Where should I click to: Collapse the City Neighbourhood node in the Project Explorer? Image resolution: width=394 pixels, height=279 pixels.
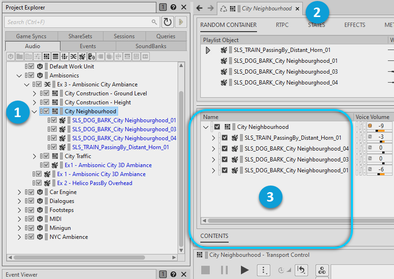pos(34,111)
